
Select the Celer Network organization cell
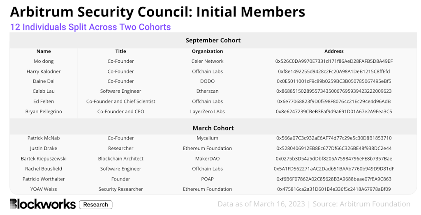pos(207,61)
